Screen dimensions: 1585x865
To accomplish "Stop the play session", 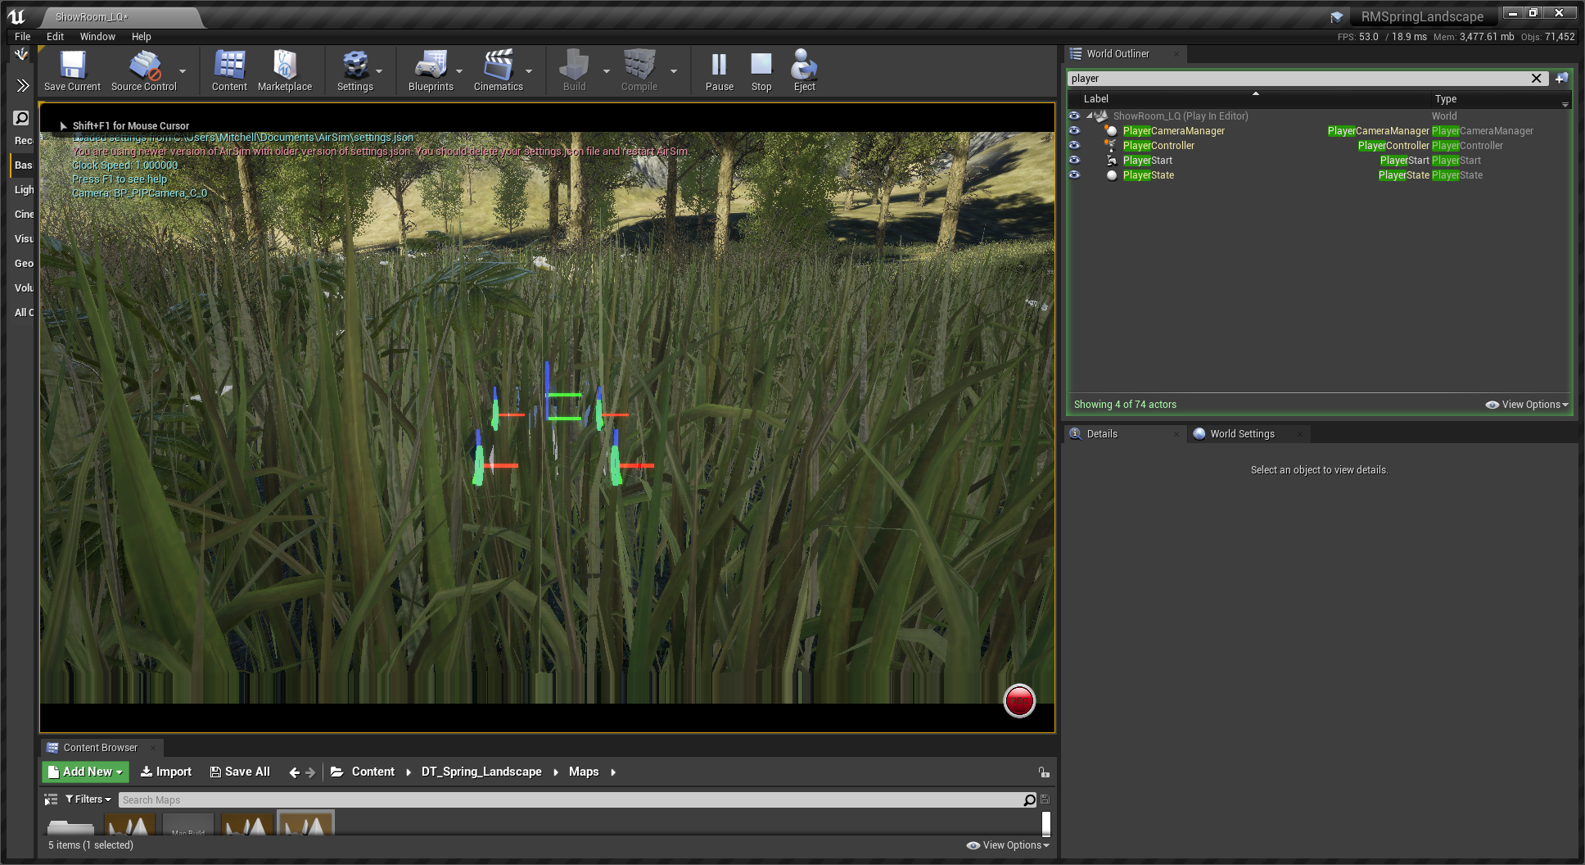I will [x=761, y=70].
